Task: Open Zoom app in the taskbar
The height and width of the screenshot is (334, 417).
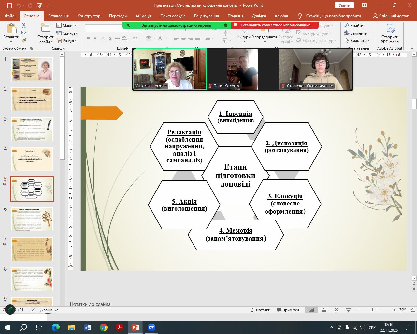Action: click(x=151, y=327)
